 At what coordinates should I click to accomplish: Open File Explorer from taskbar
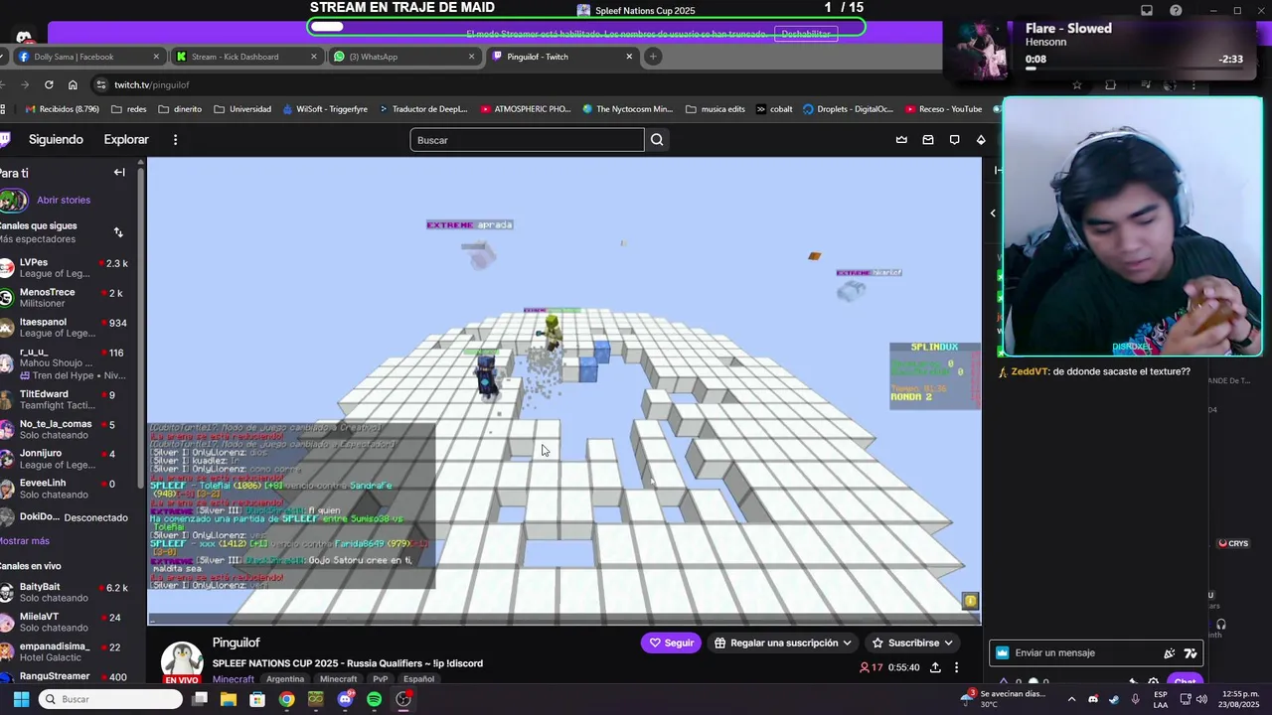228,699
